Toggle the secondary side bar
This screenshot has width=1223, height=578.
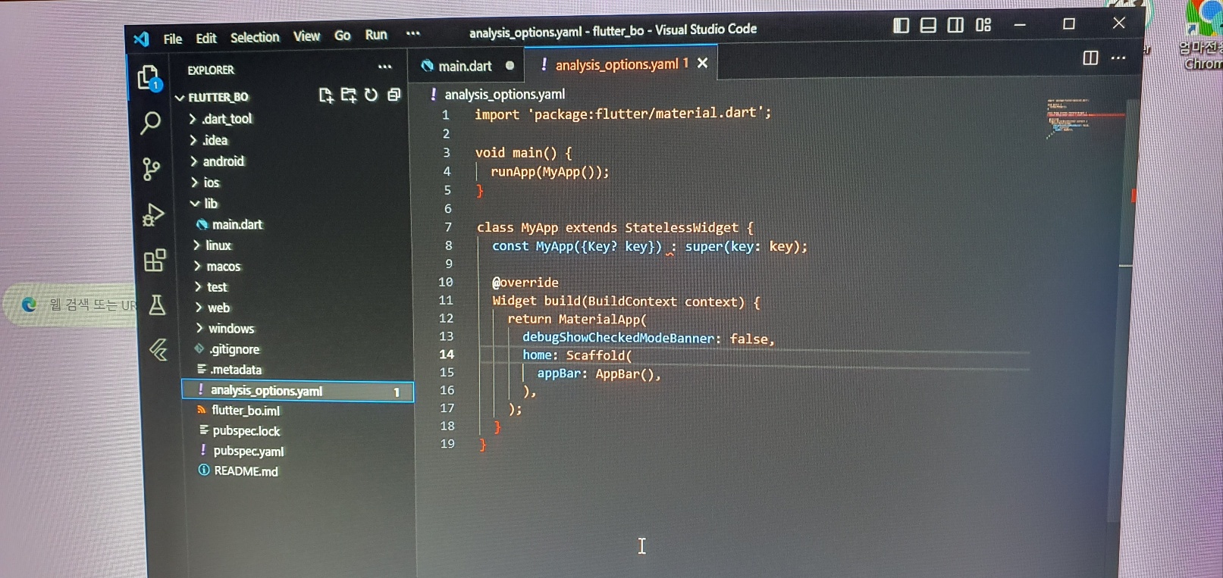tap(955, 25)
